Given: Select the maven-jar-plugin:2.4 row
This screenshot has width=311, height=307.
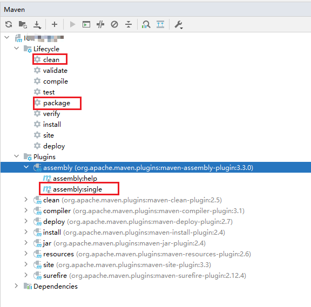Looking at the screenshot, I should coord(155,243).
